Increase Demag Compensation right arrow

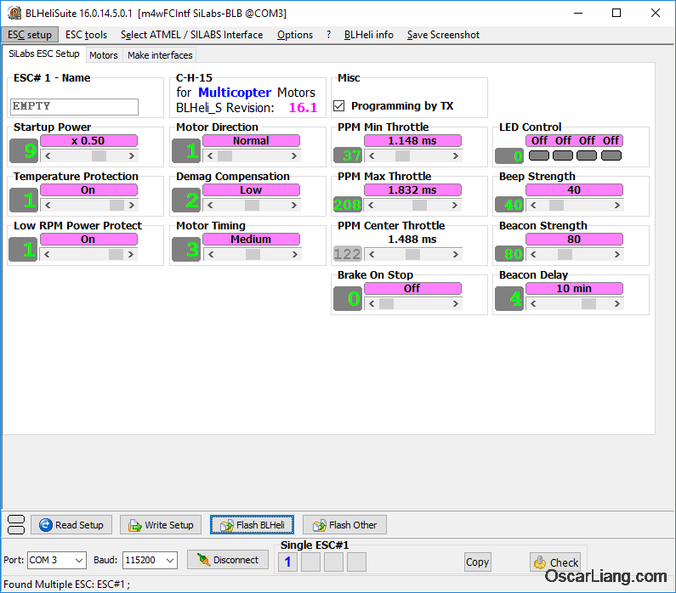pyautogui.click(x=293, y=206)
